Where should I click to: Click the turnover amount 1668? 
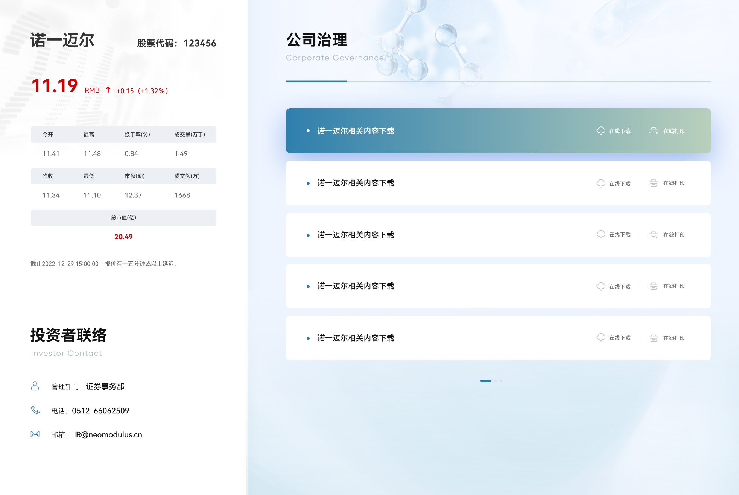tap(182, 195)
